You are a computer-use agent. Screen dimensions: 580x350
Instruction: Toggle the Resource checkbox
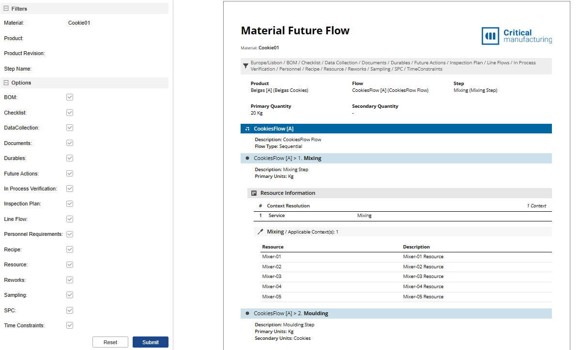click(x=70, y=265)
